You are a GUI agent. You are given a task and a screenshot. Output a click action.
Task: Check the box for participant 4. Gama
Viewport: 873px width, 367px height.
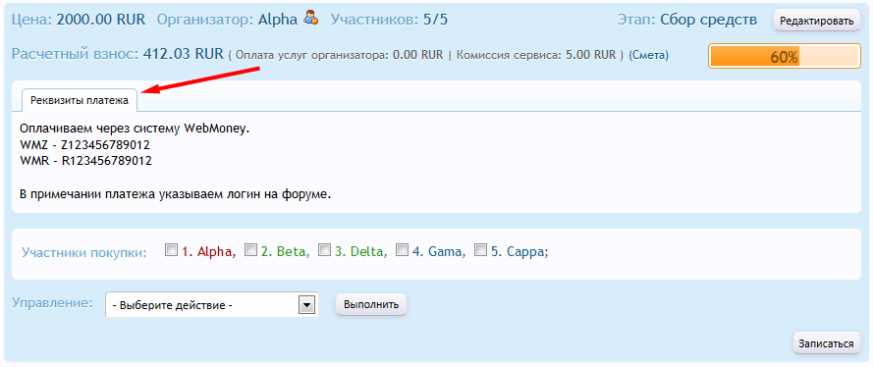click(x=402, y=250)
